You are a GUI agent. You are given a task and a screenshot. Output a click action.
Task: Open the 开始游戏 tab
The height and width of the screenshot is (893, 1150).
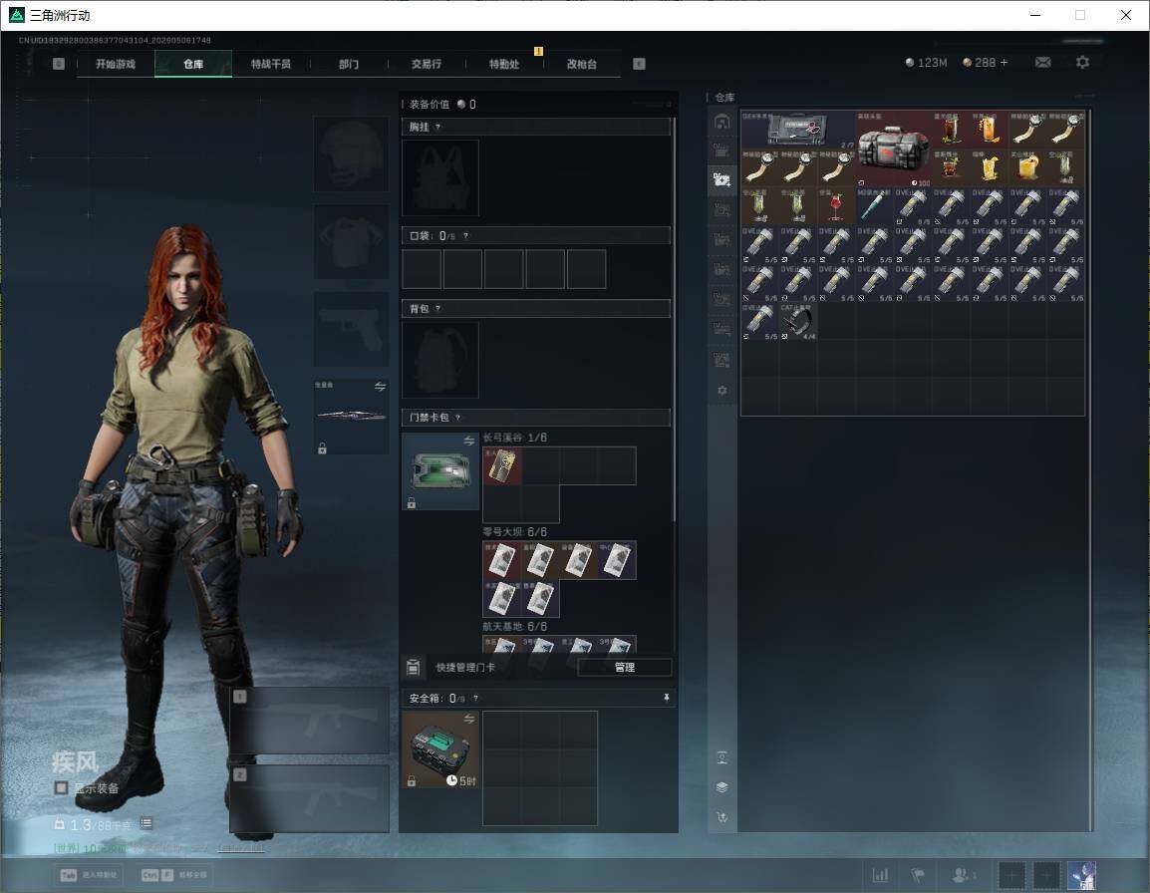pos(116,64)
